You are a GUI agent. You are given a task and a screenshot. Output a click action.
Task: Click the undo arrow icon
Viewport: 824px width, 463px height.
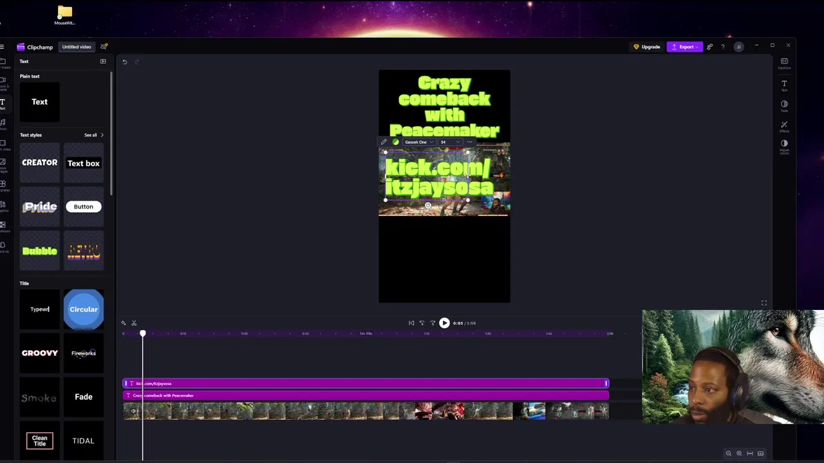(x=125, y=62)
